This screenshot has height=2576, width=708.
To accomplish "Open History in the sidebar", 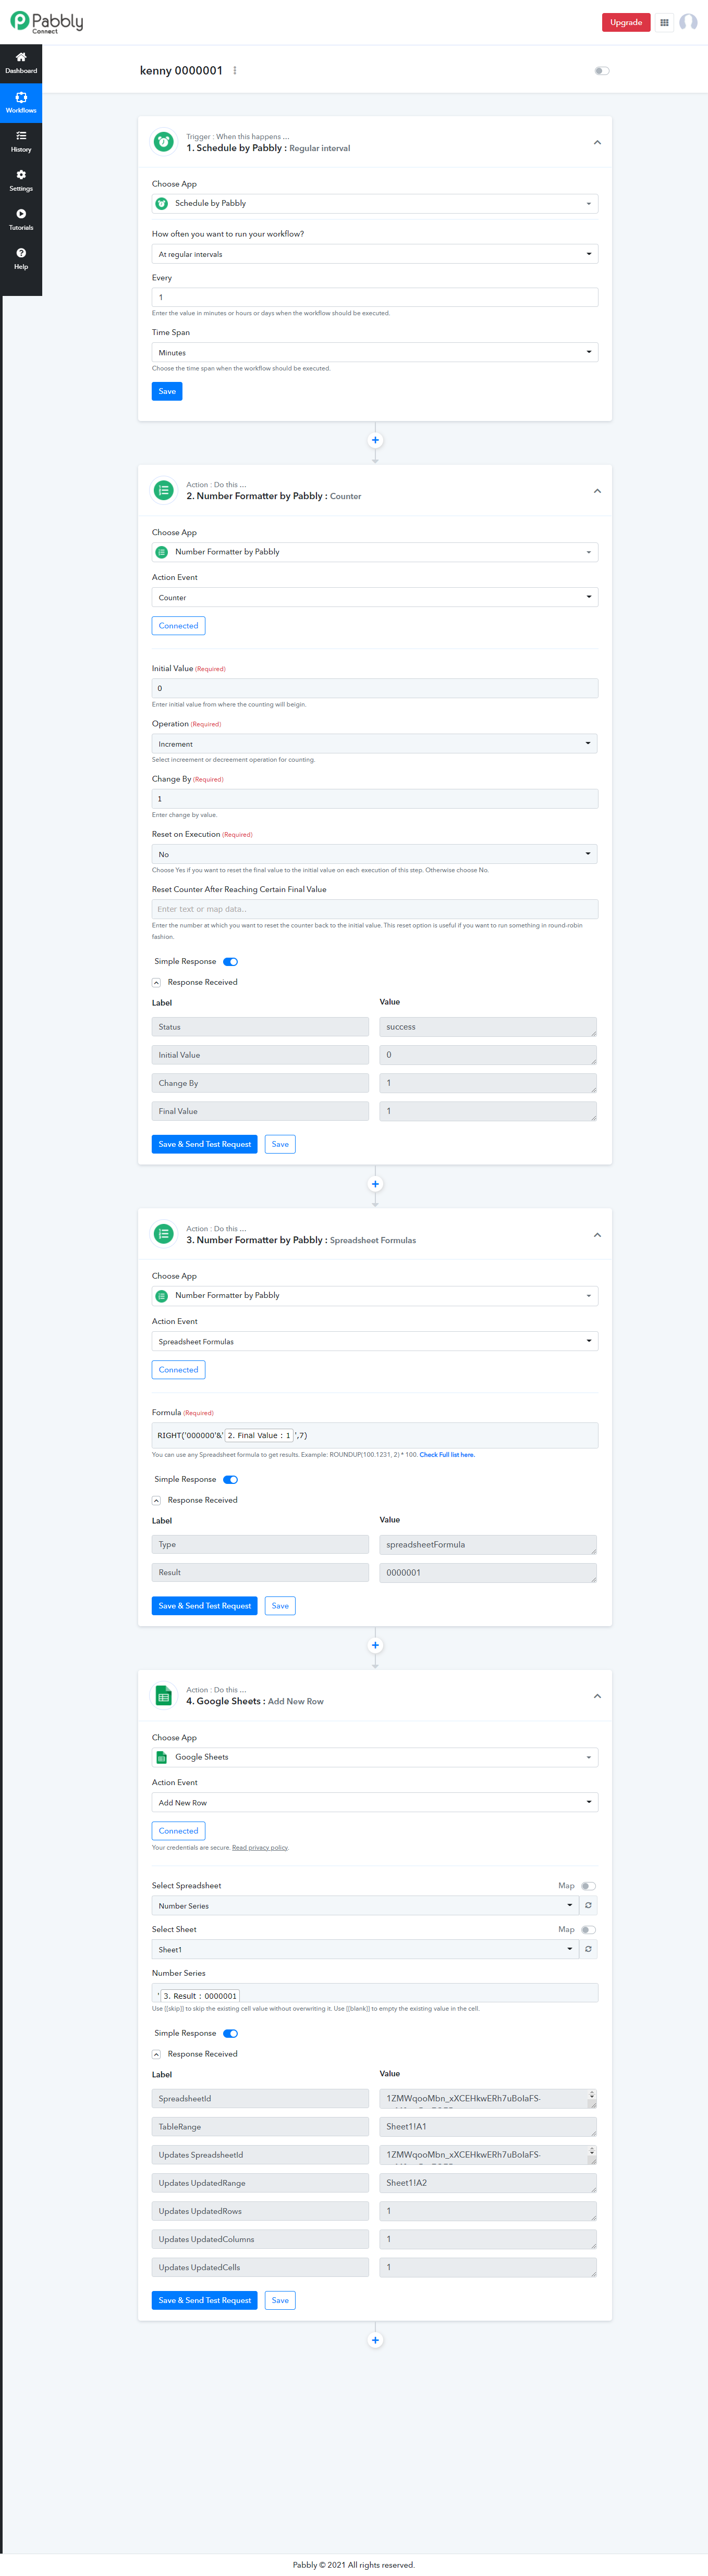I will (21, 141).
